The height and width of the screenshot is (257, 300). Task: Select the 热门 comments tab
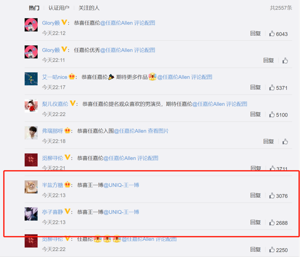(34, 8)
